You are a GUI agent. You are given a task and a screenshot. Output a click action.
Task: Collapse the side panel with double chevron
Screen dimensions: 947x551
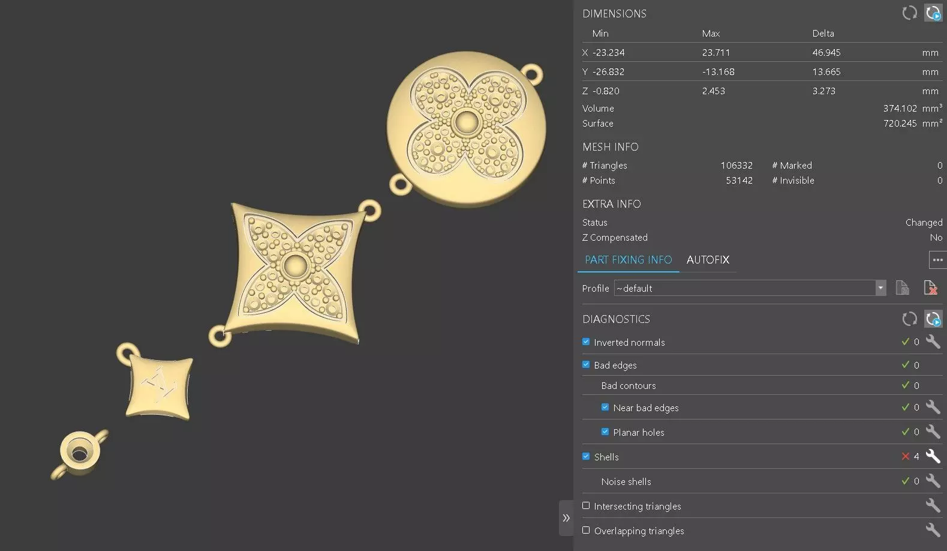566,518
